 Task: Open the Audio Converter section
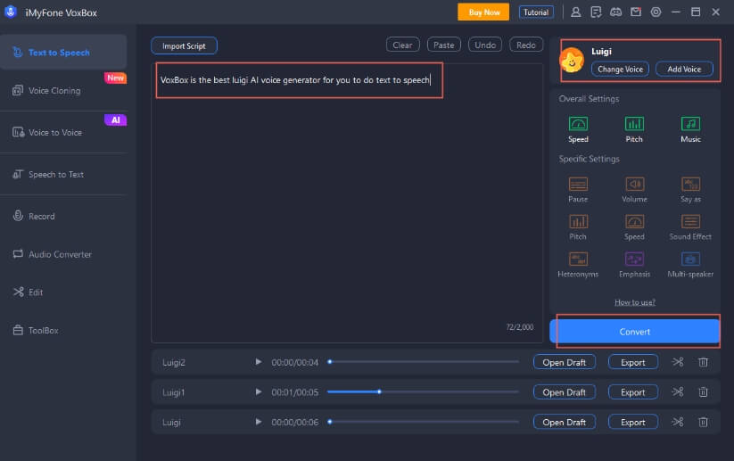[63, 254]
